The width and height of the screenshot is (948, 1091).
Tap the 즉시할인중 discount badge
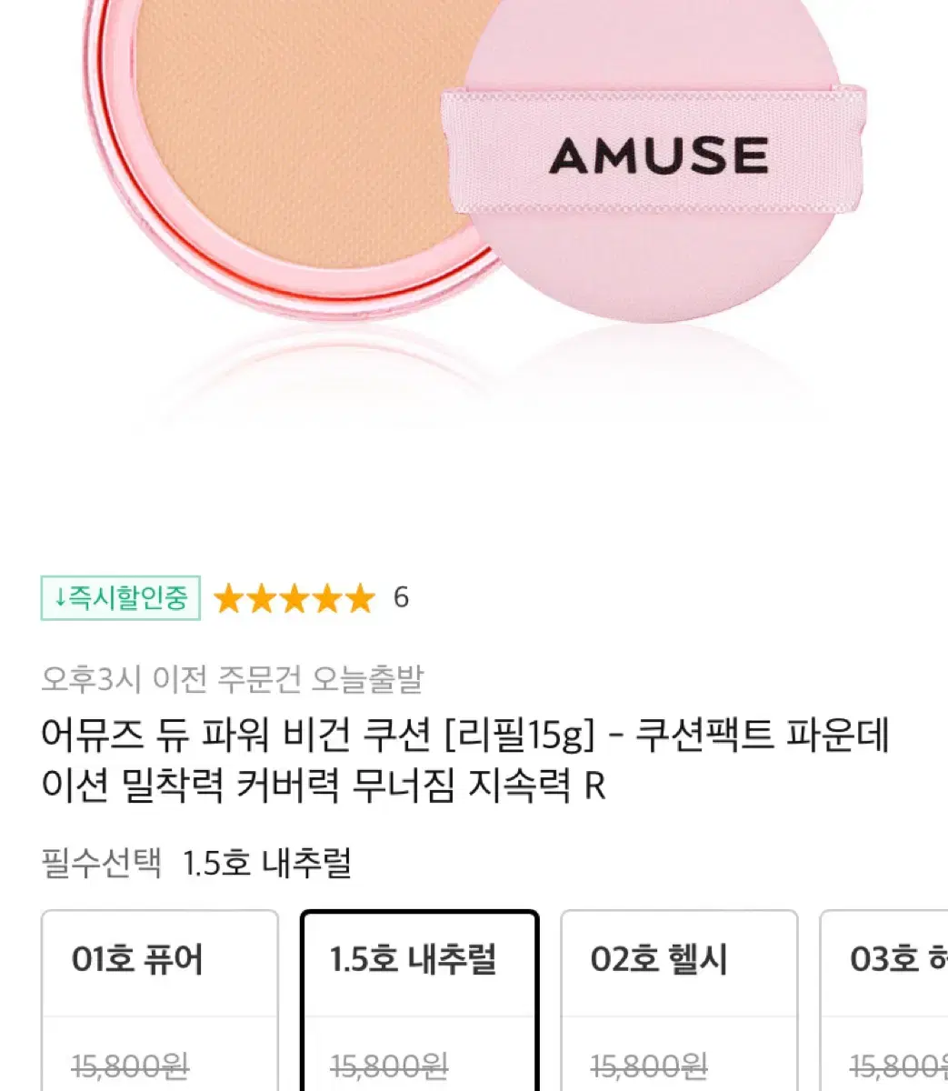(x=121, y=597)
